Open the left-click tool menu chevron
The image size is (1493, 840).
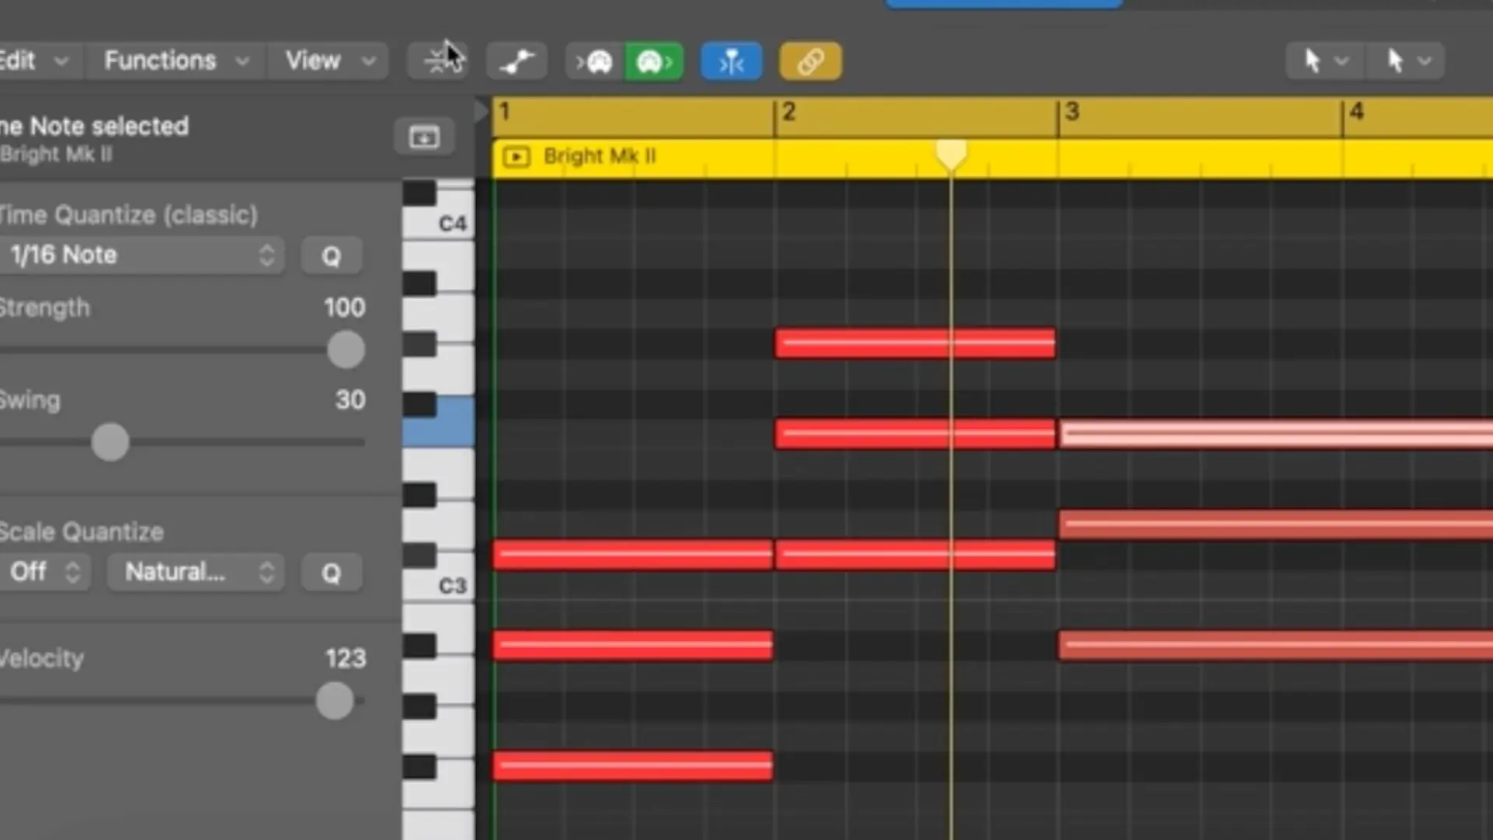(x=1342, y=61)
